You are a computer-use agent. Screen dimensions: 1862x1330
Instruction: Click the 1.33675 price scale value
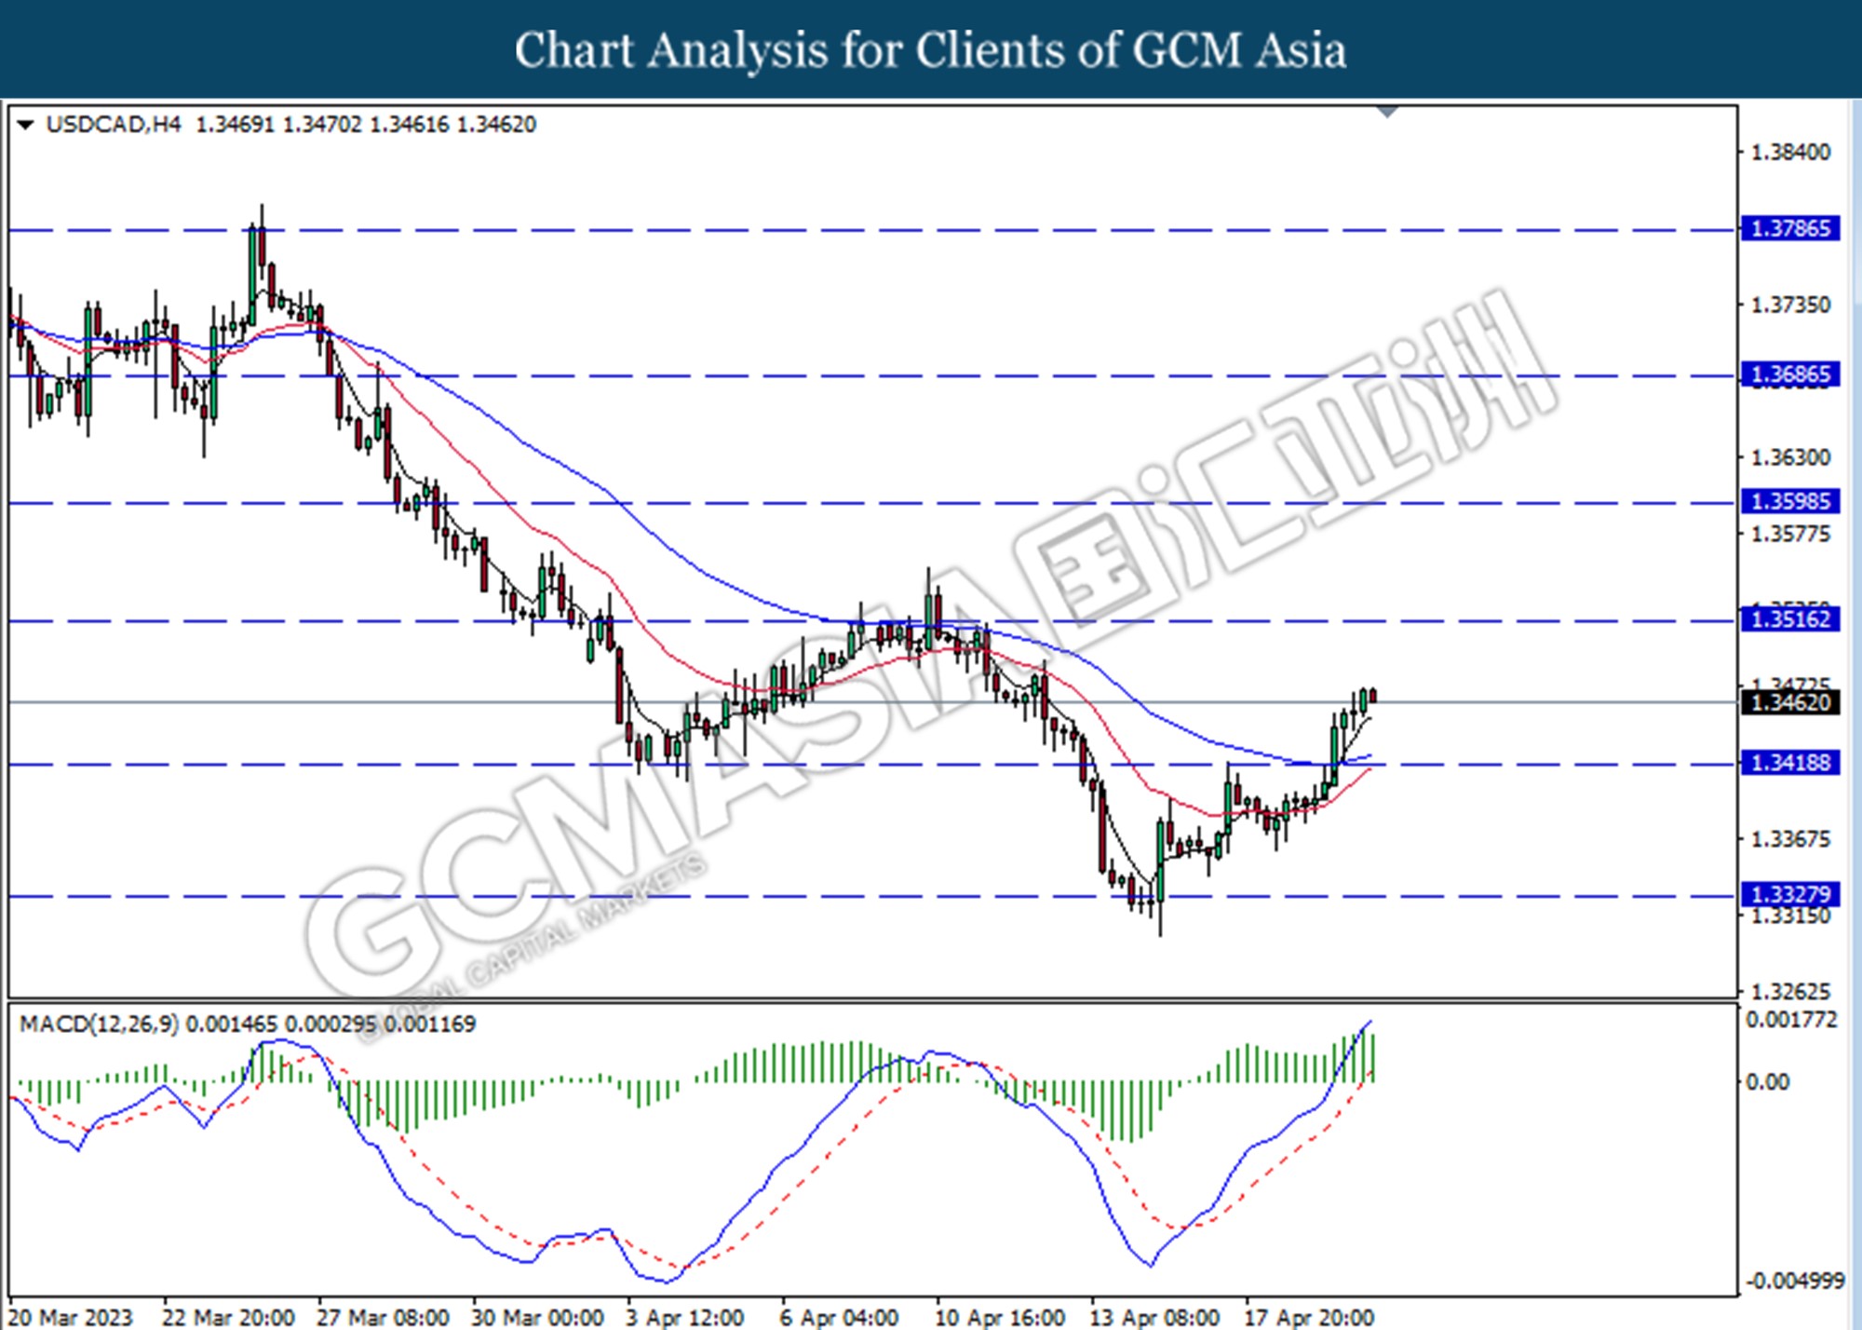[1790, 839]
